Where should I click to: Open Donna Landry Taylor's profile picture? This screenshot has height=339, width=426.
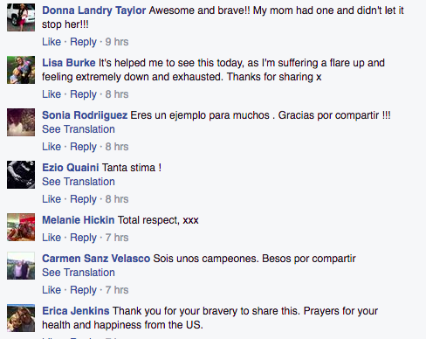point(21,17)
